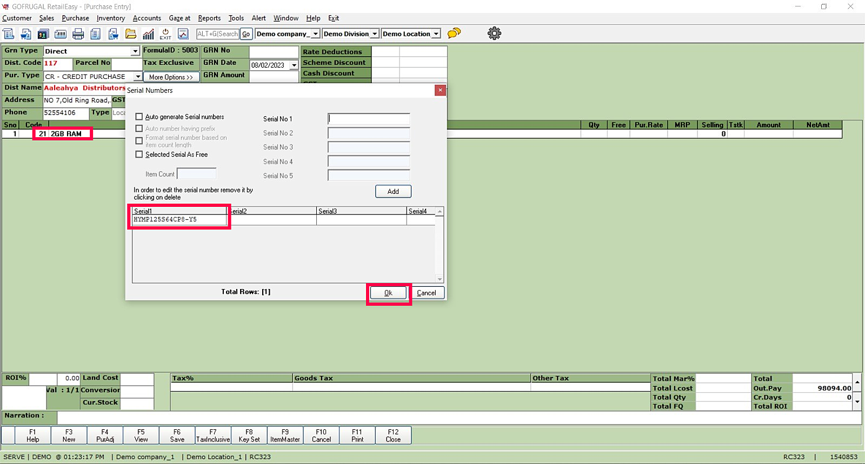Image resolution: width=865 pixels, height=464 pixels.
Task: Toggle Format serial number based on length checkbox
Action: coord(139,141)
